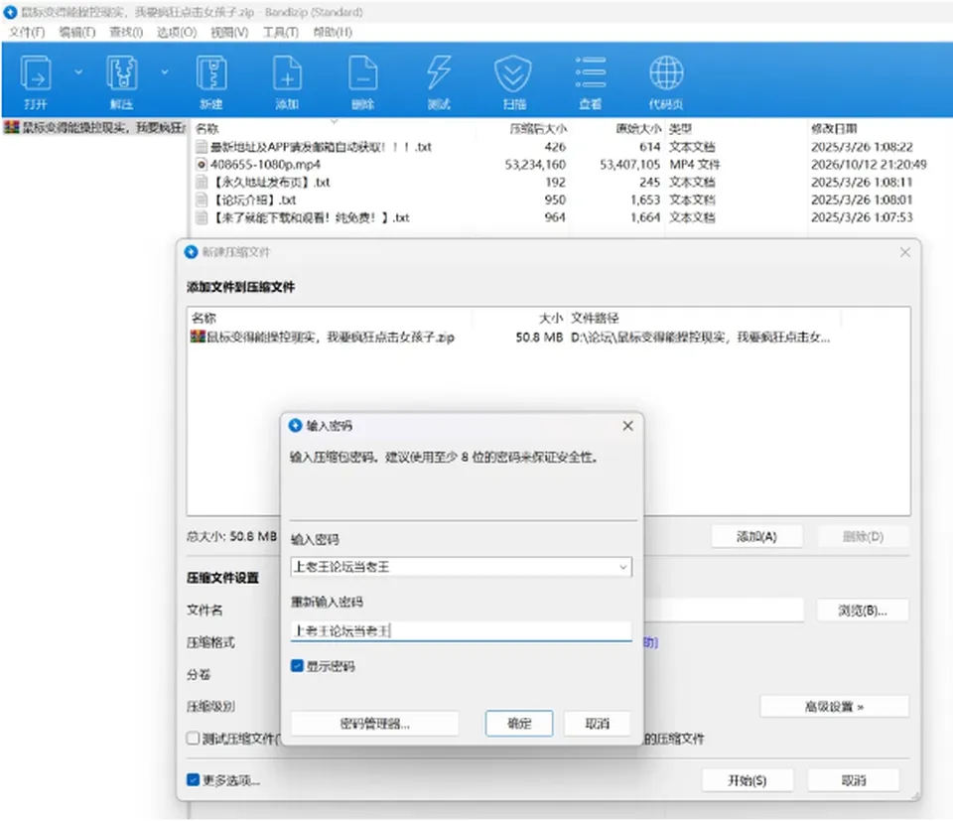Open the 查看 (View) list icon

(x=590, y=72)
